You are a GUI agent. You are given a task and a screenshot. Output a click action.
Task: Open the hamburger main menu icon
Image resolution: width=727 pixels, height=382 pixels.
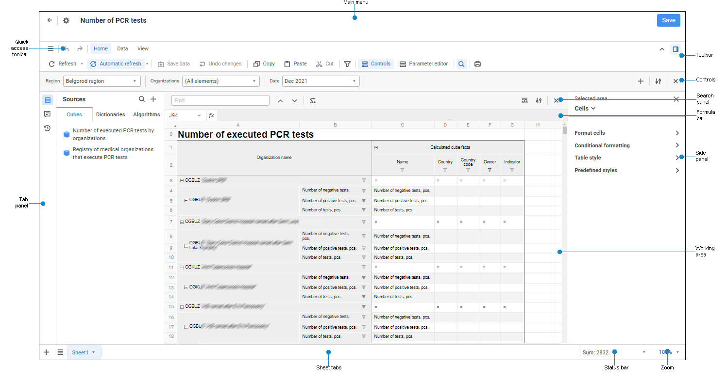51,48
